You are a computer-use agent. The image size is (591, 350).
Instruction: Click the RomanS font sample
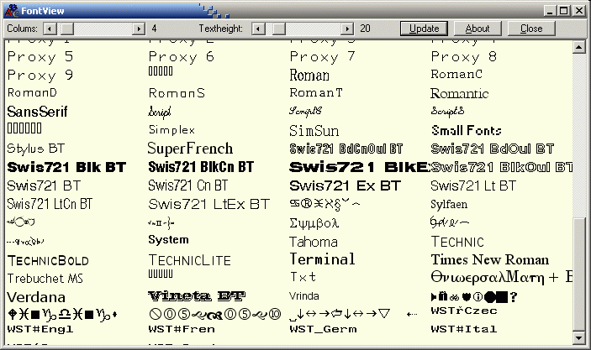tap(177, 93)
